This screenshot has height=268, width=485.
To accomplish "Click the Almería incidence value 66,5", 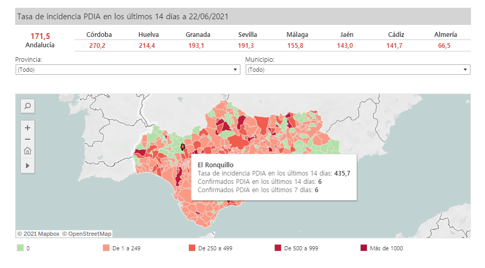I will (x=444, y=46).
